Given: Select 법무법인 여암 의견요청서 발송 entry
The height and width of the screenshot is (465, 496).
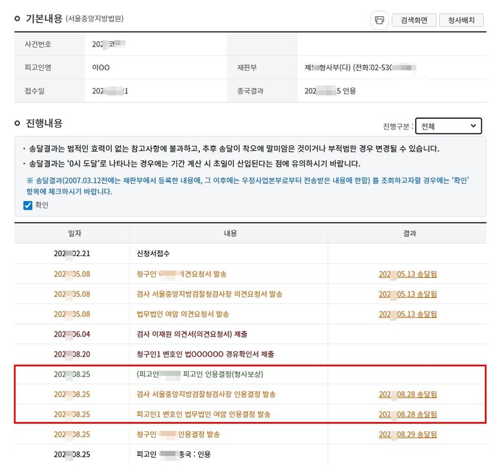Looking at the screenshot, I should click(183, 314).
